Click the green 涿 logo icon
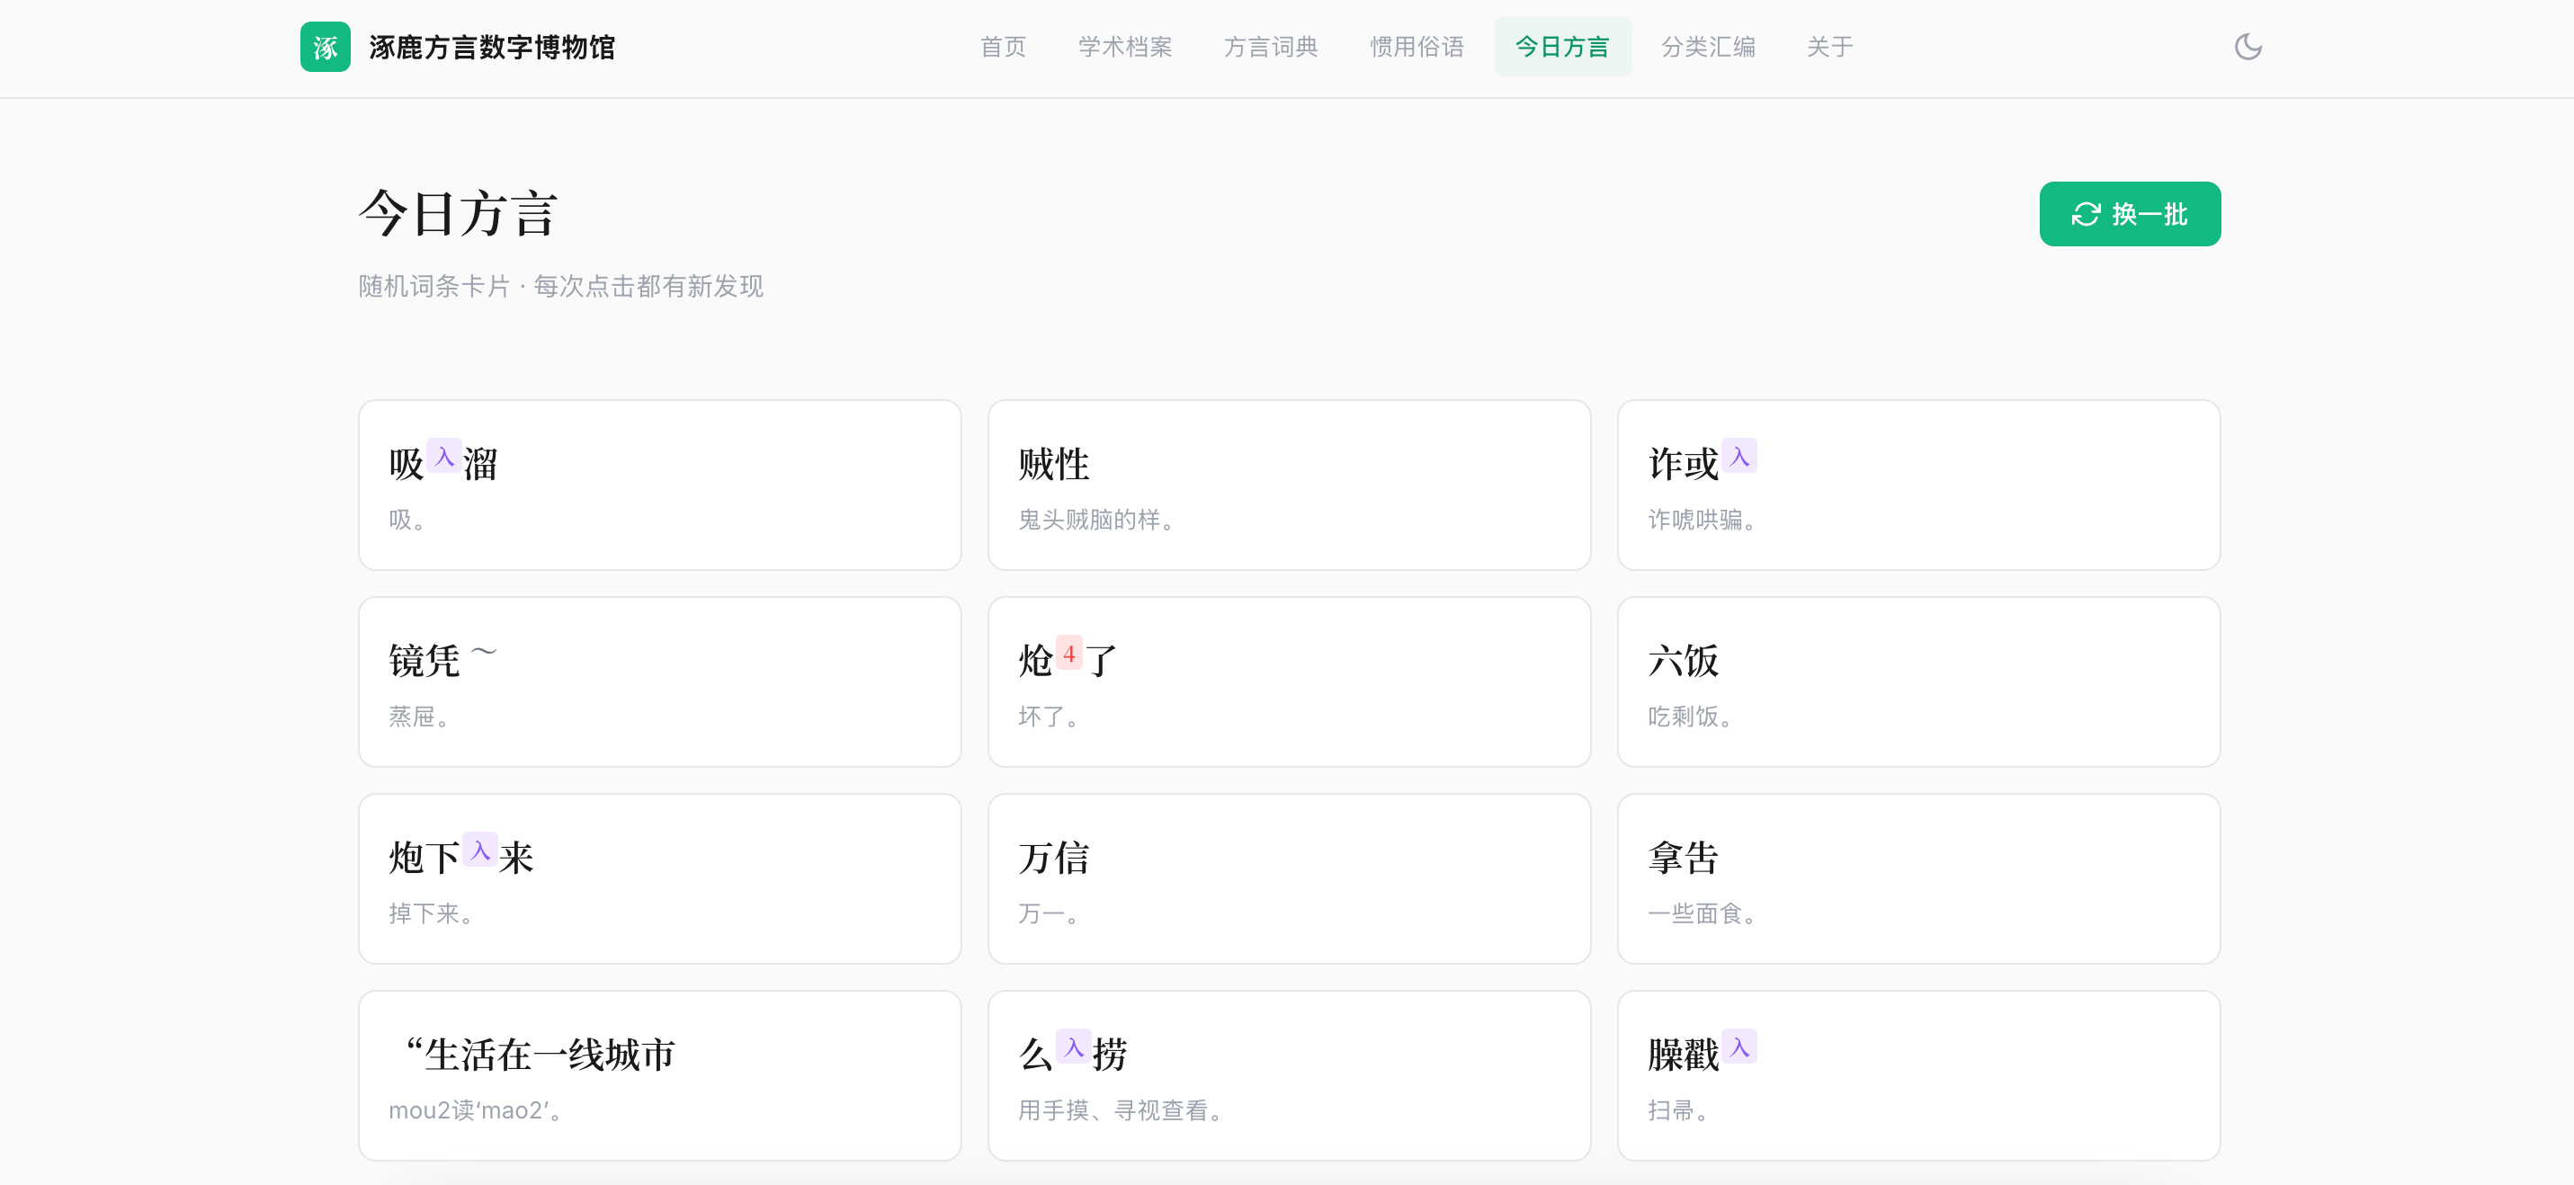Screen dimensions: 2574x1185 point(325,47)
